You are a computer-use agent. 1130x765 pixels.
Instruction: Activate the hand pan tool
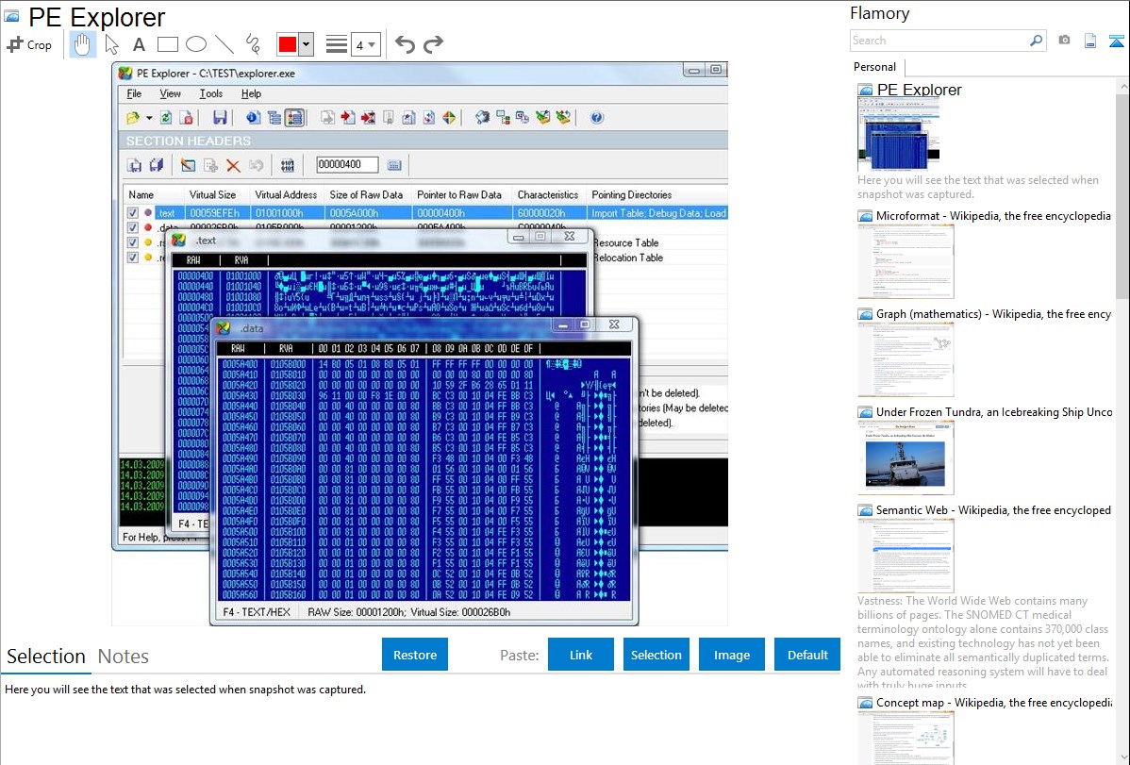coord(82,44)
